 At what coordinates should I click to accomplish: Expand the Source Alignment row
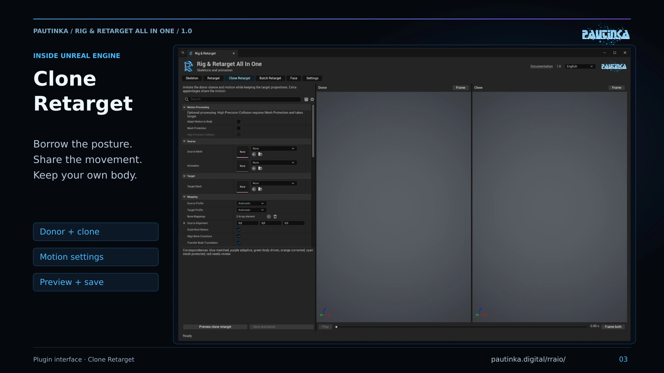[184, 223]
